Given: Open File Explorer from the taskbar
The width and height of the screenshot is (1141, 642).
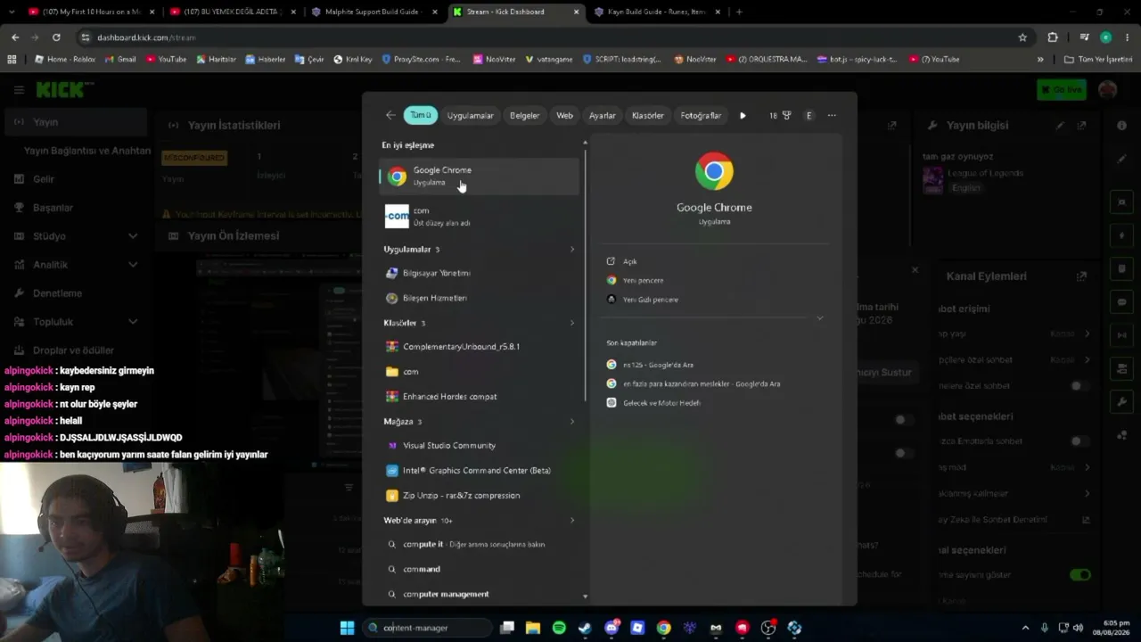Looking at the screenshot, I should tap(533, 628).
